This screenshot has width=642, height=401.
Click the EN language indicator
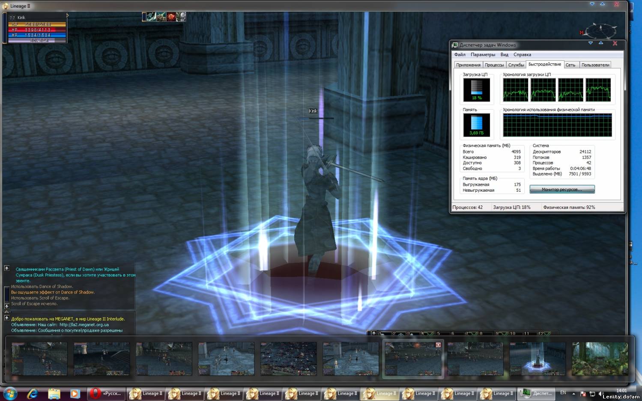click(563, 393)
